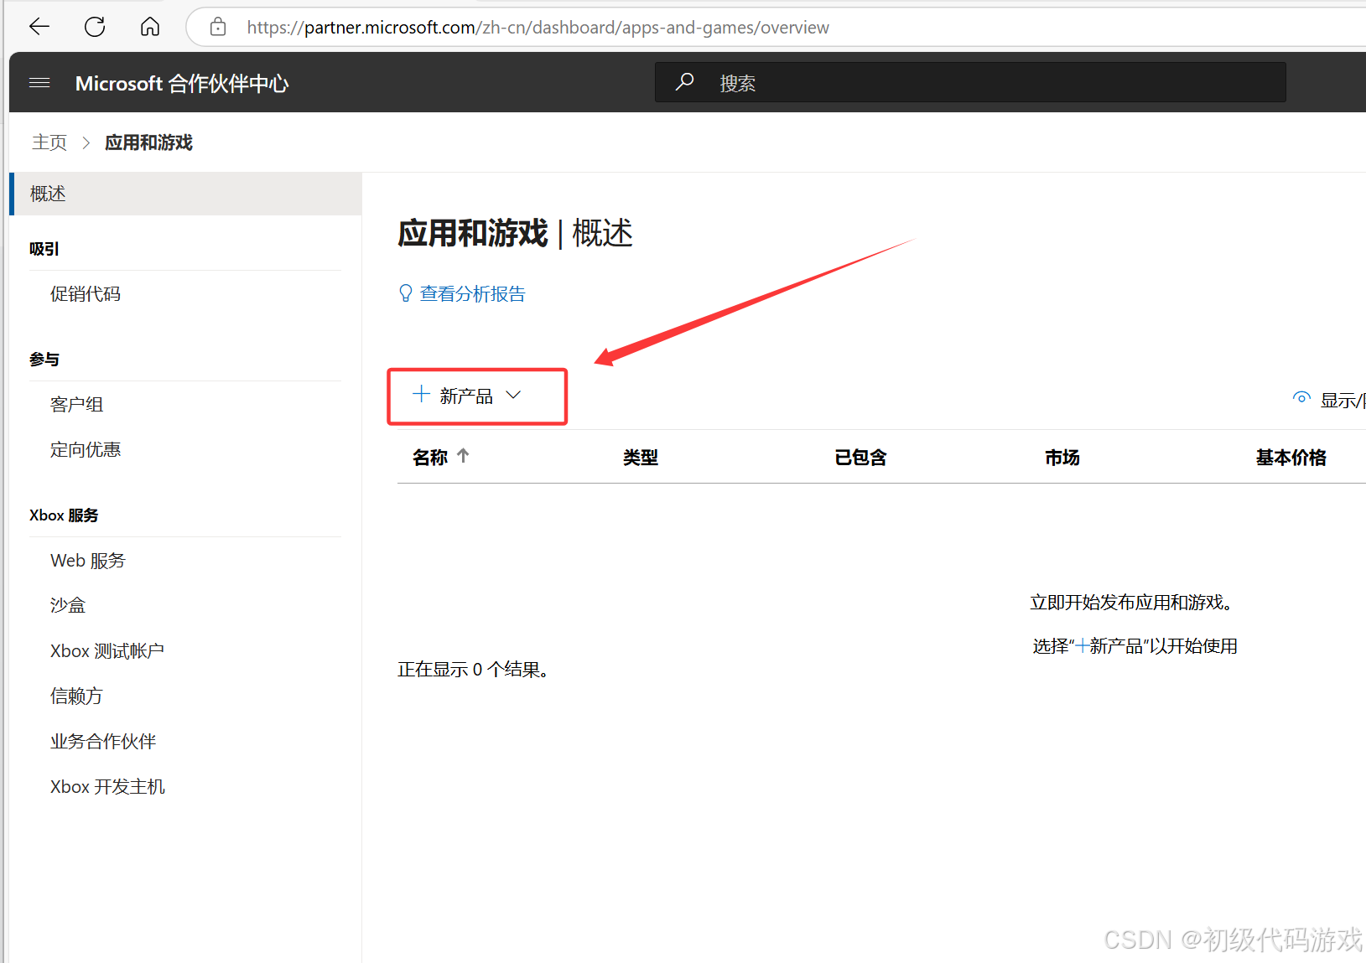Open 业务合作伙伴 in sidebar

pos(103,742)
